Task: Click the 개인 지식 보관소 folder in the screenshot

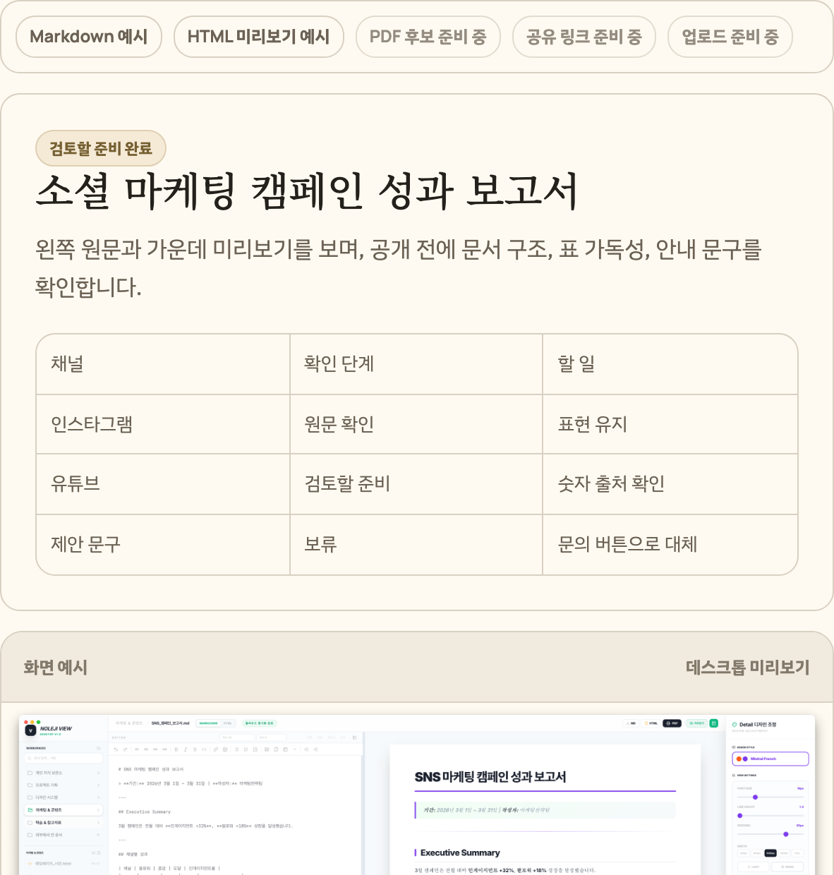Action: (x=64, y=773)
